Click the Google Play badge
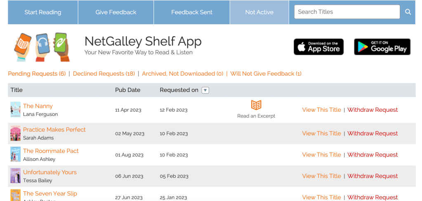The image size is (422, 201). tap(382, 47)
